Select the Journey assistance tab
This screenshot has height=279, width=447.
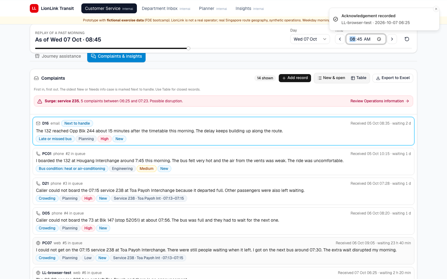pos(58,56)
